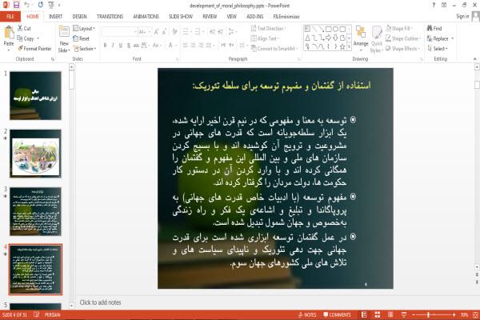Click the 'Click to add notes' field
This screenshot has width=480, height=320.
100,302
